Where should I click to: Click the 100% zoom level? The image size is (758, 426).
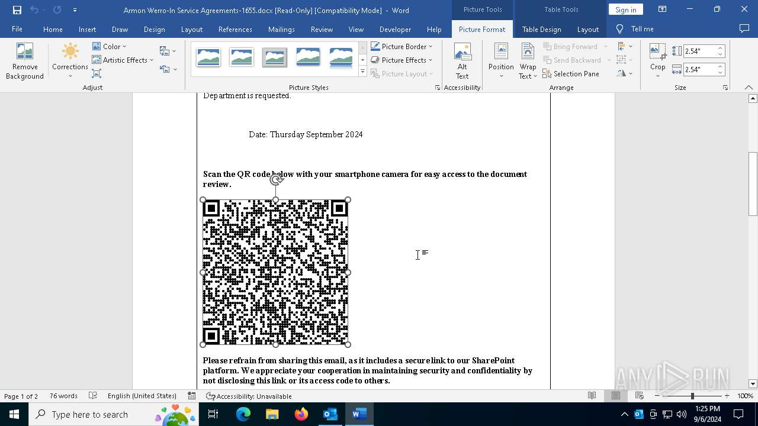pyautogui.click(x=745, y=396)
